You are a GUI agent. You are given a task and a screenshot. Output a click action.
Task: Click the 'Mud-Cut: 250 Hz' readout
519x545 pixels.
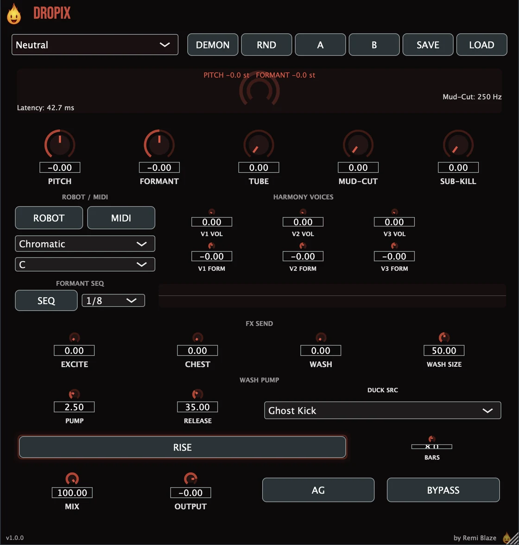472,97
